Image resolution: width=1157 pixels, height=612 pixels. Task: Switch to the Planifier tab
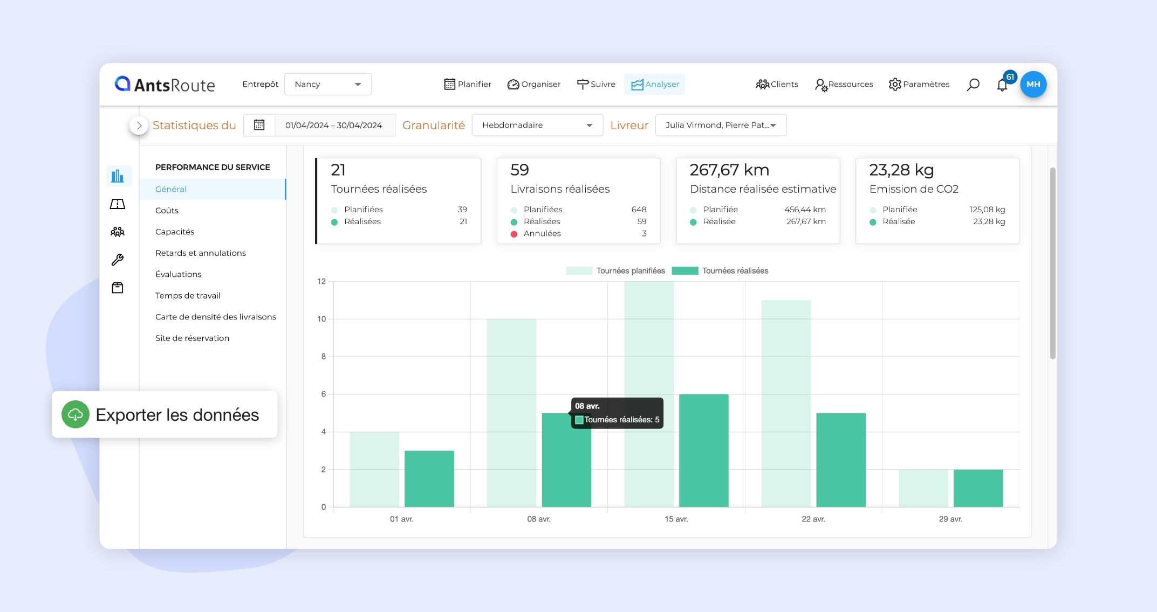pyautogui.click(x=467, y=84)
